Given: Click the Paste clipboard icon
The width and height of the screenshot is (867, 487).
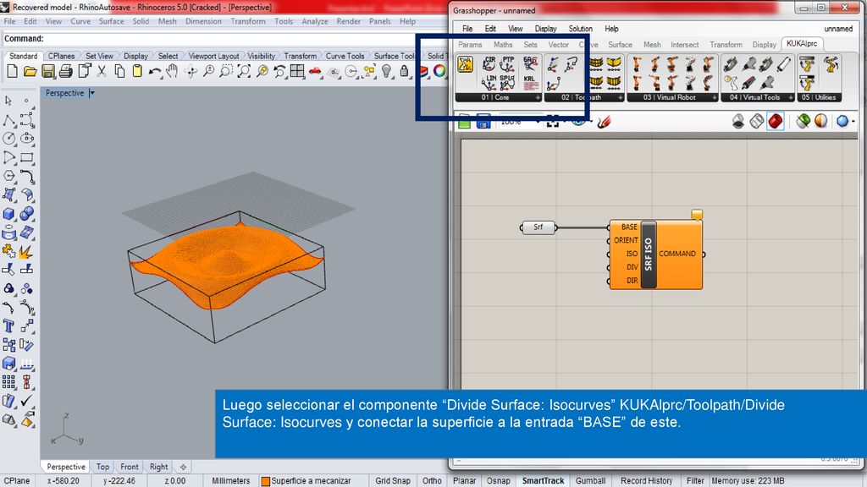Looking at the screenshot, I should pyautogui.click(x=137, y=71).
